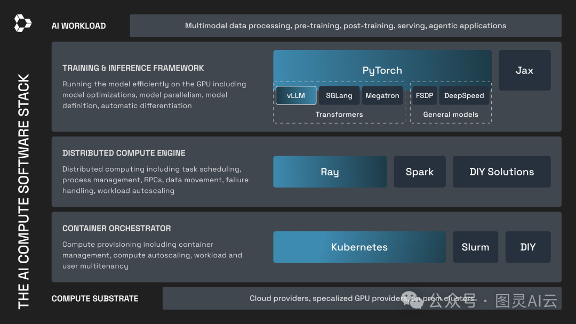Click the CONTAINER ORCHESTRATOR heading
This screenshot has width=576, height=324.
pos(116,228)
